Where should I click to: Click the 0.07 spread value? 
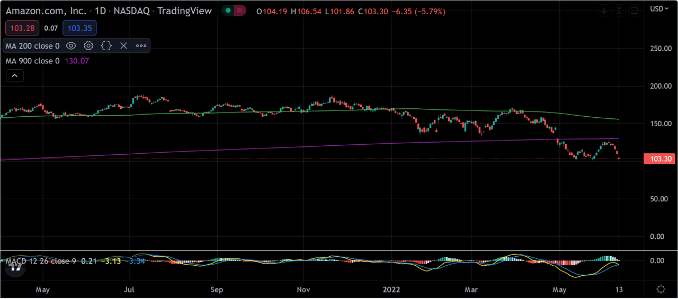tap(51, 28)
